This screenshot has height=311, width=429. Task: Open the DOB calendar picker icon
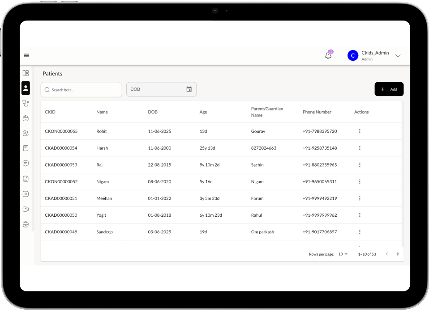tap(189, 89)
